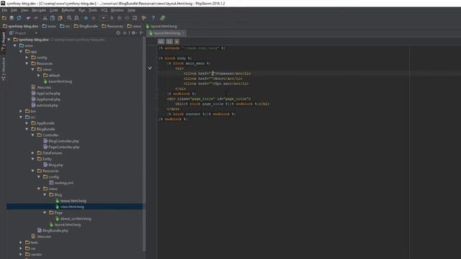Open the File menu

point(4,10)
